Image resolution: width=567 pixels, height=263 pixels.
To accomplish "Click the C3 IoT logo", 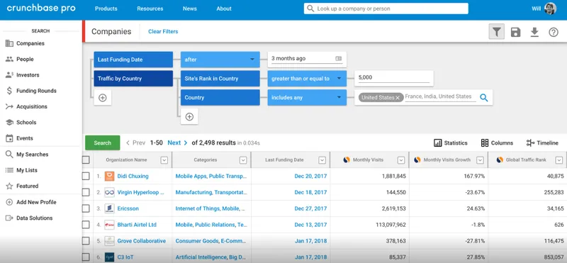I will click(110, 257).
